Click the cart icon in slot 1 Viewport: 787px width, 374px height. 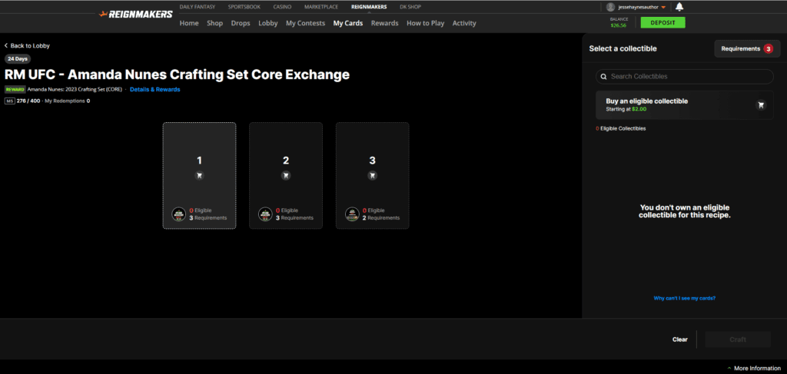199,175
